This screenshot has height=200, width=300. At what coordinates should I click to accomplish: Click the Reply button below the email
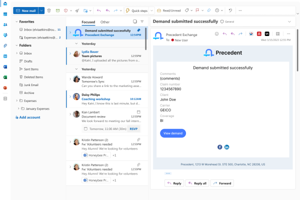(174, 183)
